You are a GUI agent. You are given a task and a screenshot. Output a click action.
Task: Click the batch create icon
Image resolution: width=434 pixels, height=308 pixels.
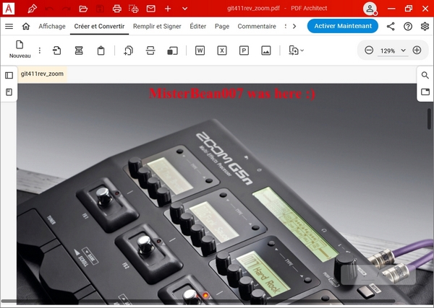click(172, 50)
